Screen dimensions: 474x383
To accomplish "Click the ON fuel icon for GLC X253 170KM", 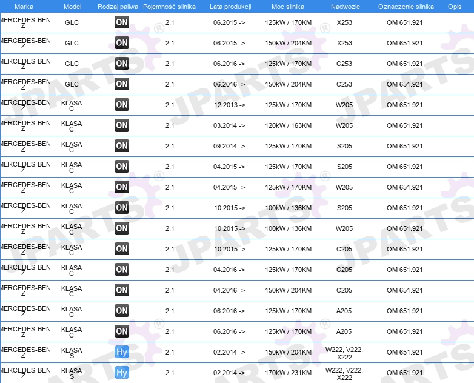I will pyautogui.click(x=122, y=22).
